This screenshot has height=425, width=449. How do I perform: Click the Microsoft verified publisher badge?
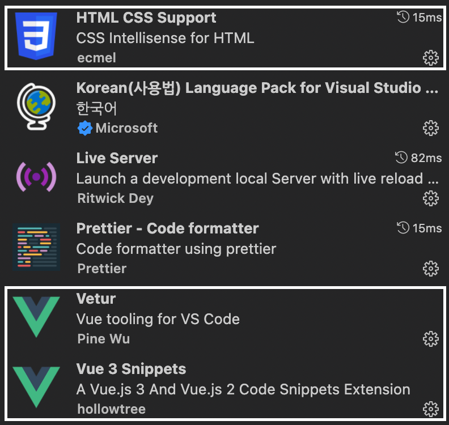pyautogui.click(x=85, y=128)
